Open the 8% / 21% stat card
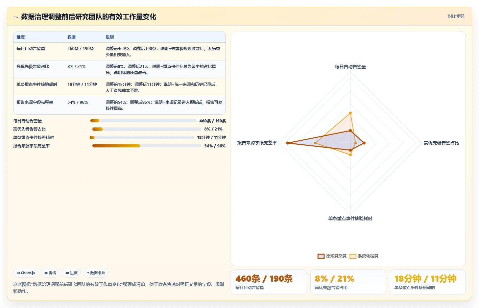 click(x=348, y=282)
